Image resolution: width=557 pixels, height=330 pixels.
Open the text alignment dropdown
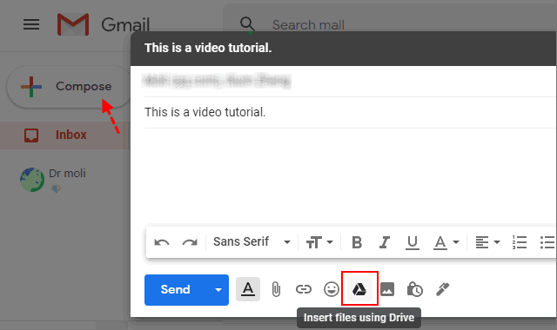[x=487, y=242]
